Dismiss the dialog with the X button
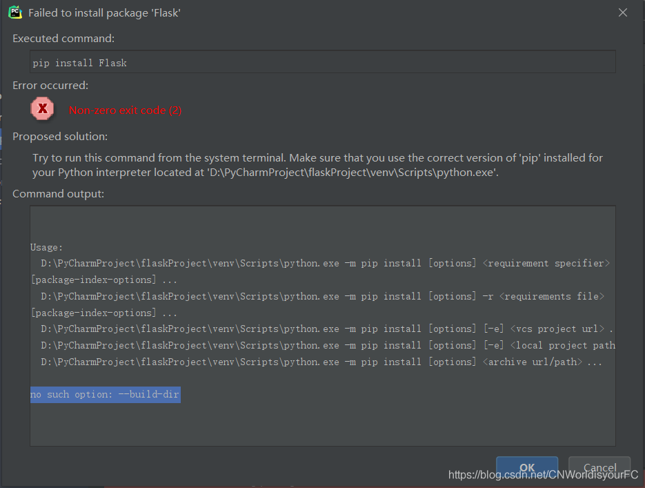645x488 pixels. (623, 12)
